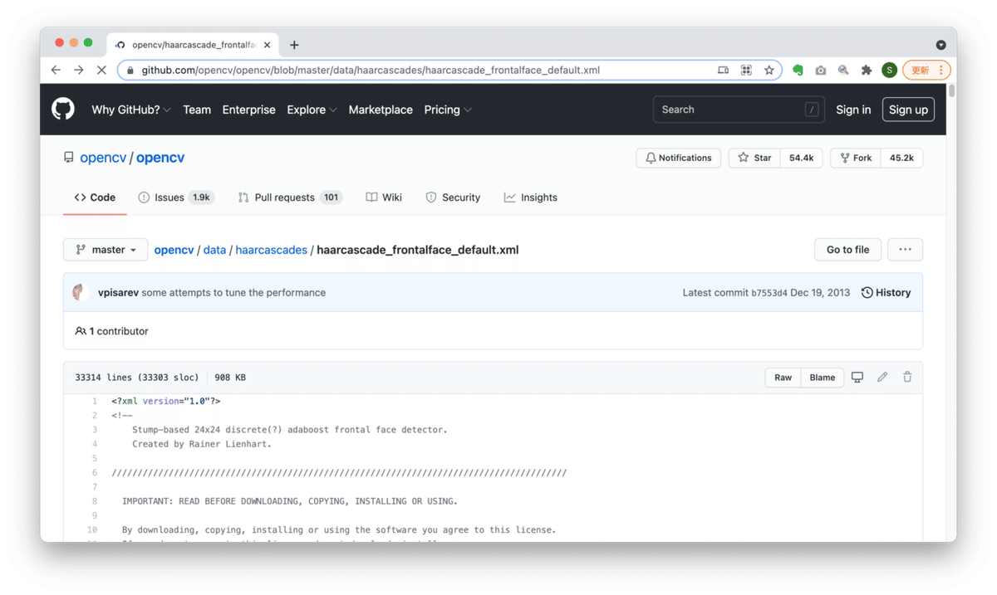Switch to the Pull requests tab

click(289, 198)
